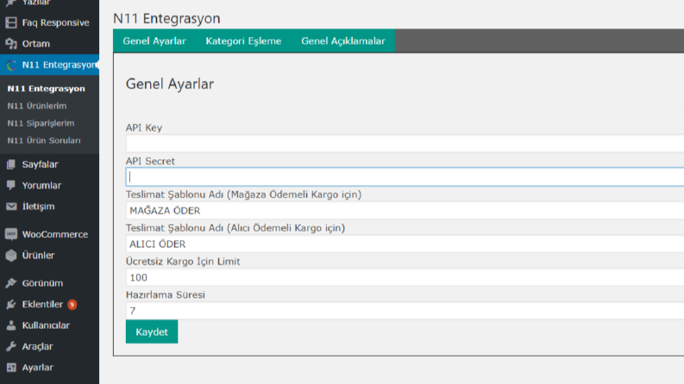
Task: Open the WooCommerce menu link
Action: tap(55, 234)
